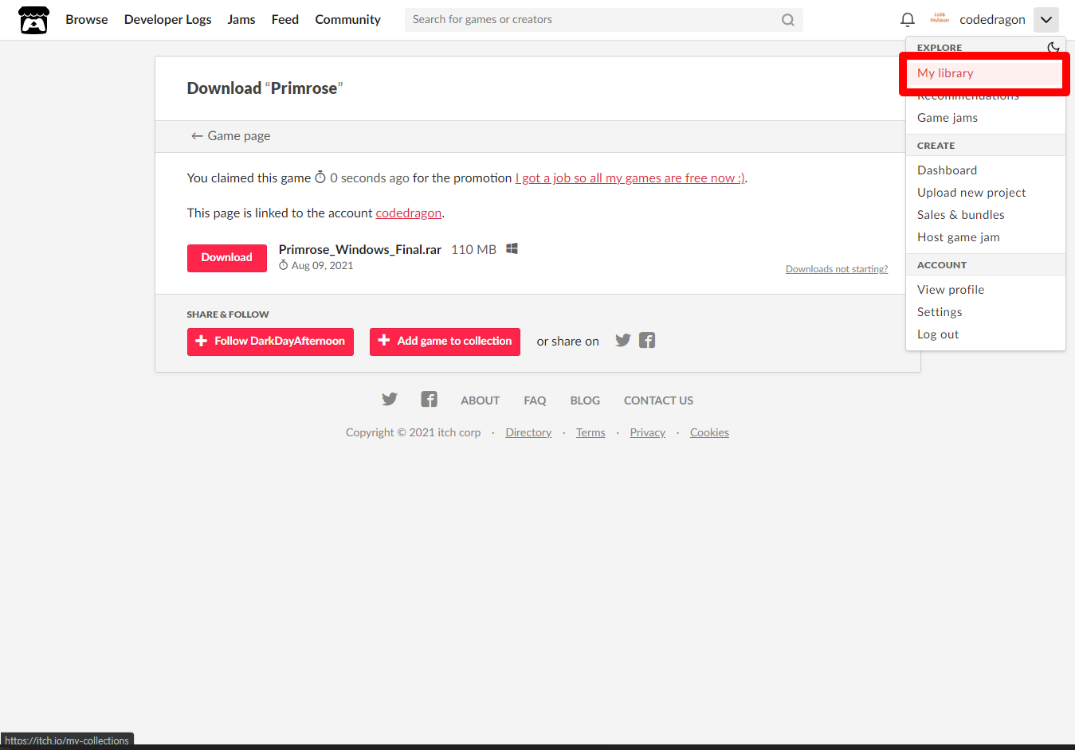Screen dimensions: 1075x750
Task: Open account Settings
Action: coord(986,312)
